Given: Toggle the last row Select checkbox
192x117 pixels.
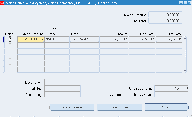Looking at the screenshot, I should (10, 69).
